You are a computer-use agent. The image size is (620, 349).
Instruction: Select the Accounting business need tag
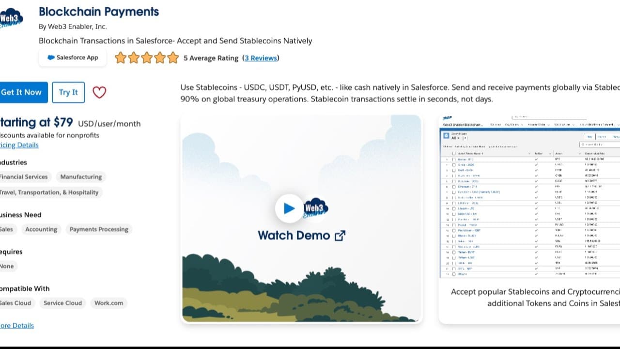point(41,229)
